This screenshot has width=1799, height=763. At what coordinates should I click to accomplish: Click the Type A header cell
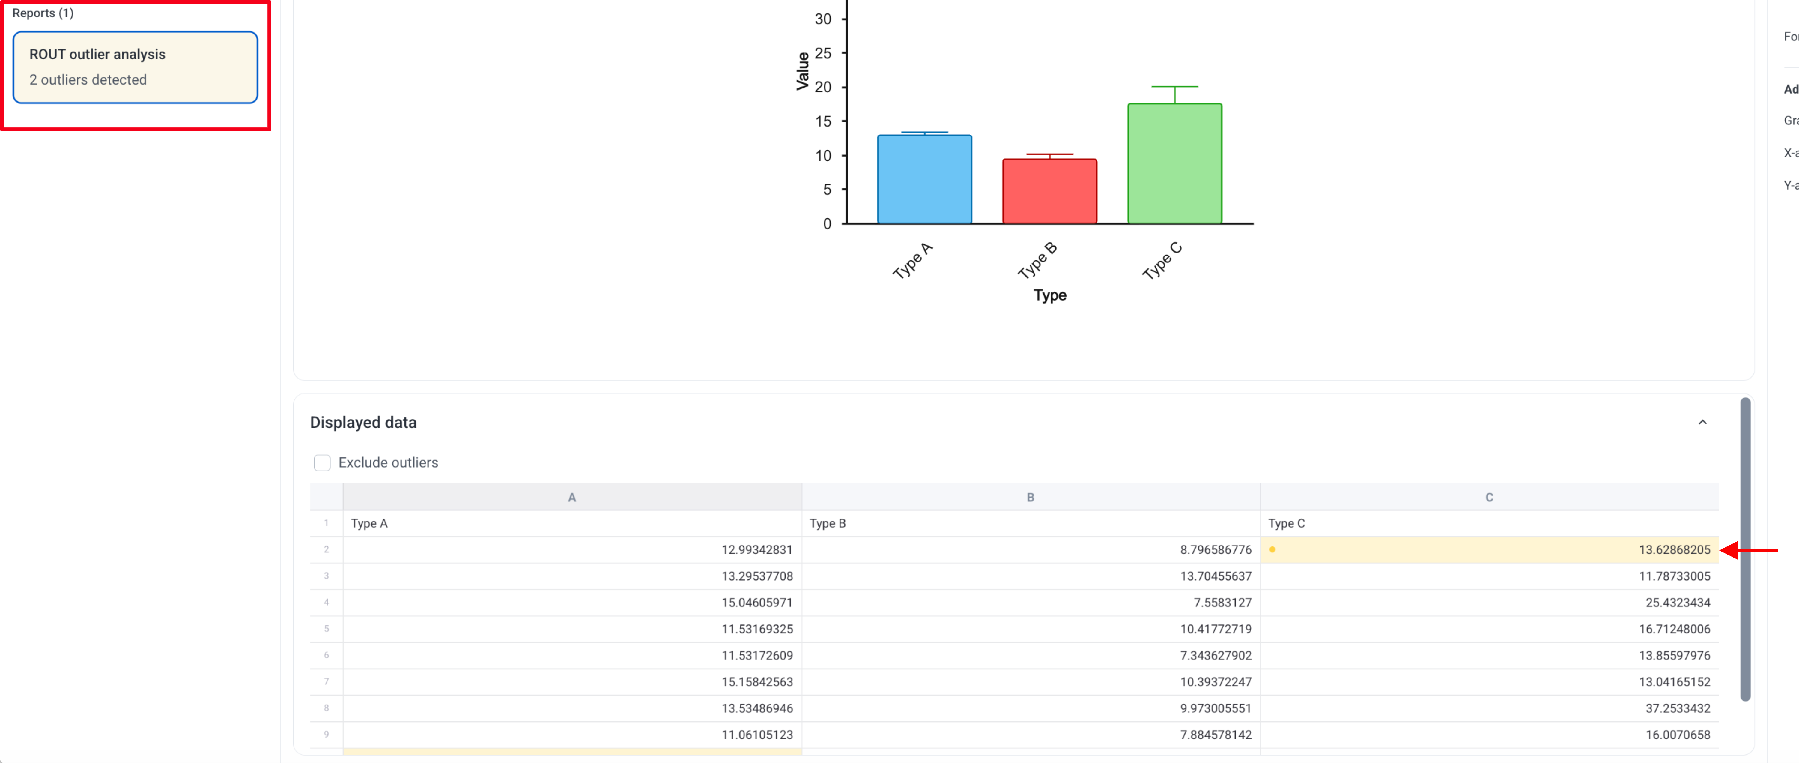tap(572, 523)
